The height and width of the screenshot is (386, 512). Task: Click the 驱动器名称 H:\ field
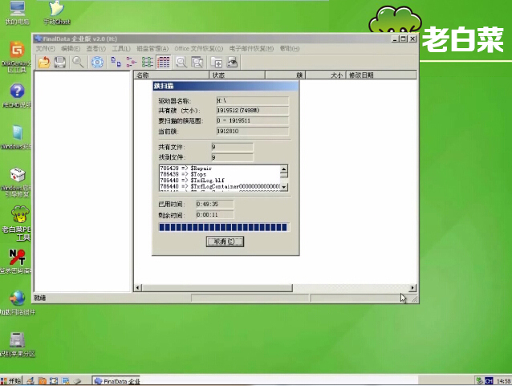pyautogui.click(x=253, y=100)
